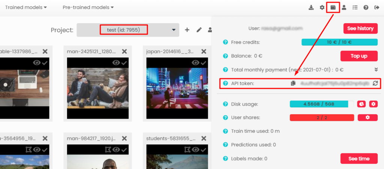Toggle eye icon on man-2425121_1280 image

pyautogui.click(x=116, y=63)
